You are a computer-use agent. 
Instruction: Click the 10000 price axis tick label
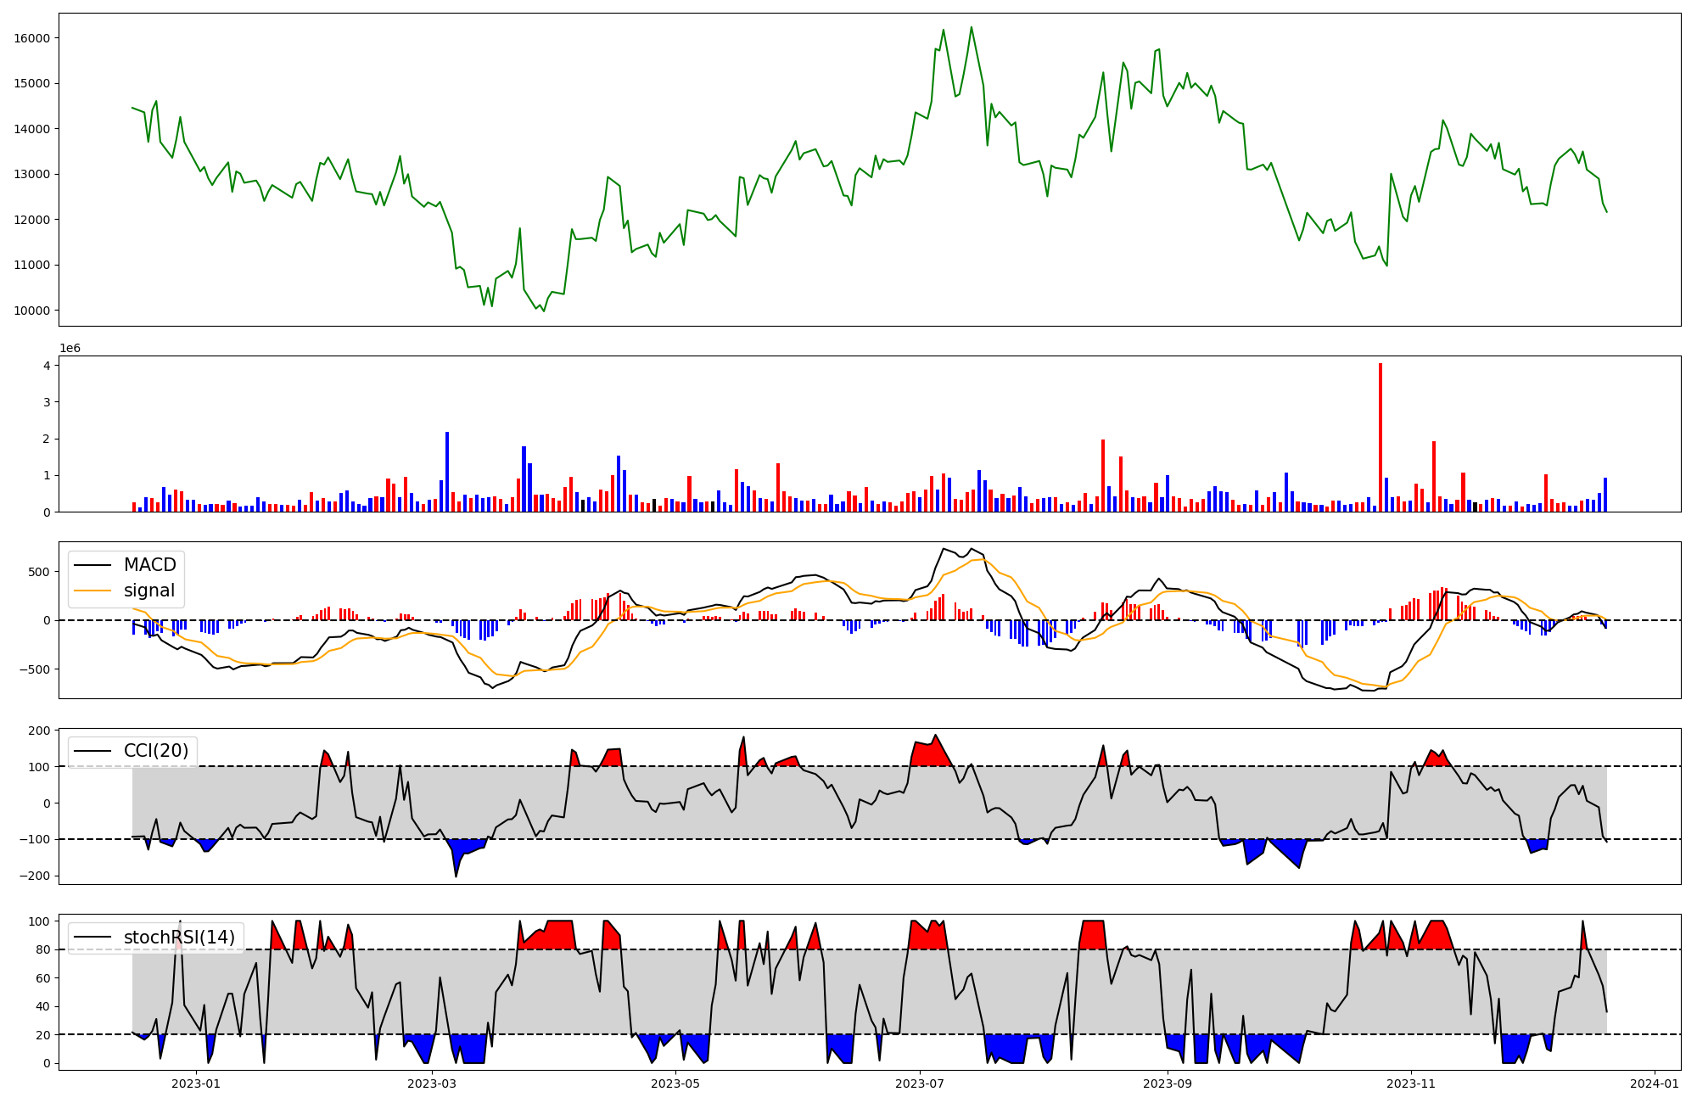coord(32,311)
